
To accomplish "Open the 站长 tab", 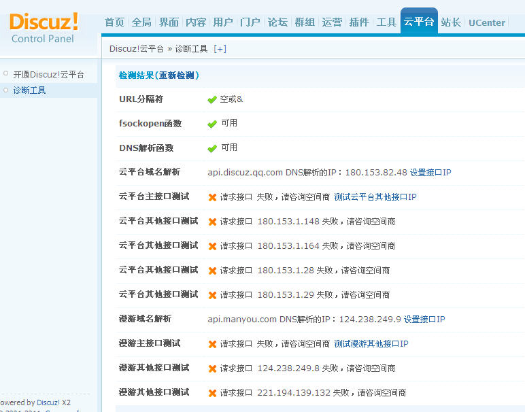I will tap(451, 22).
